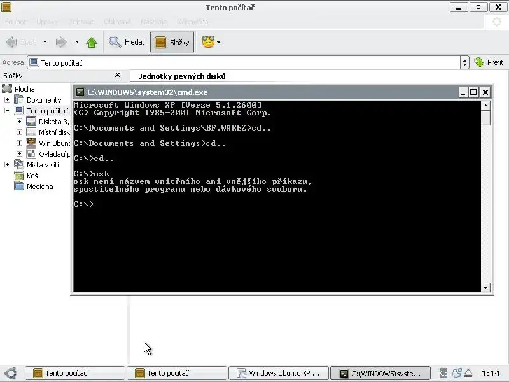Screen dimensions: 509x382
Task: Switch to Windows Ubuntu XP taskbar button
Action: coord(279,373)
